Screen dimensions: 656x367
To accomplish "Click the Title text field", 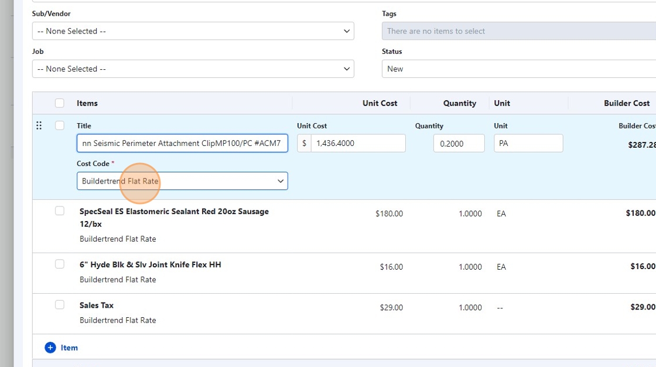I will click(182, 143).
